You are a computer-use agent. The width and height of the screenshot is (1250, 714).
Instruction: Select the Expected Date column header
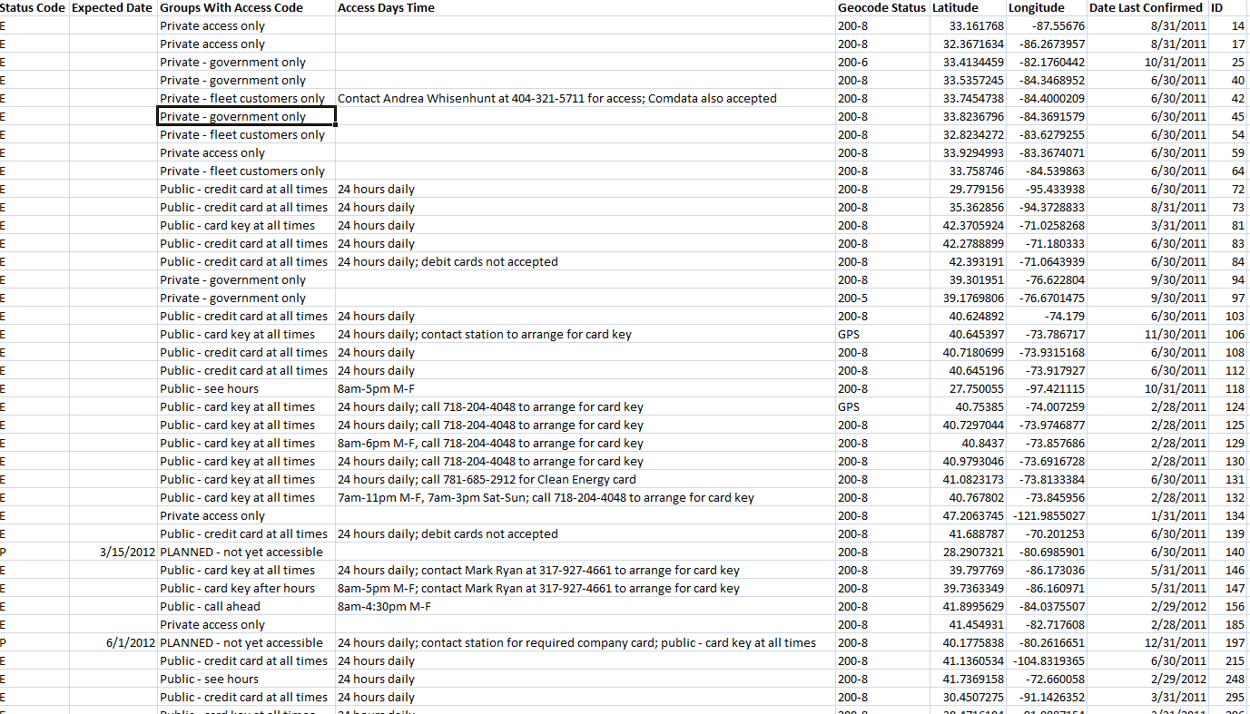pyautogui.click(x=111, y=7)
